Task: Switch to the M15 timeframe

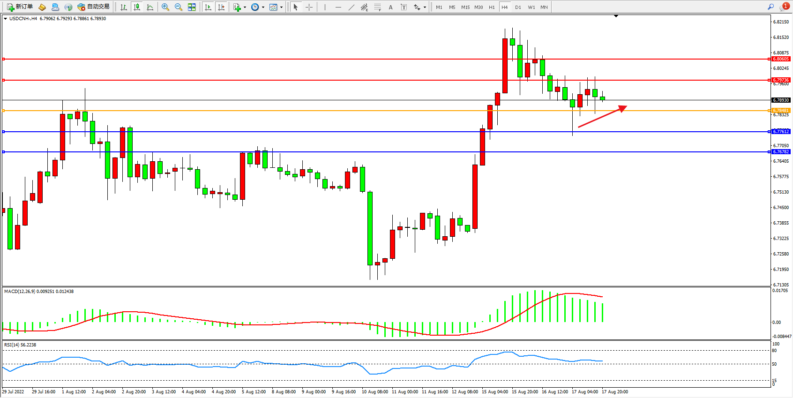Action: pos(465,7)
